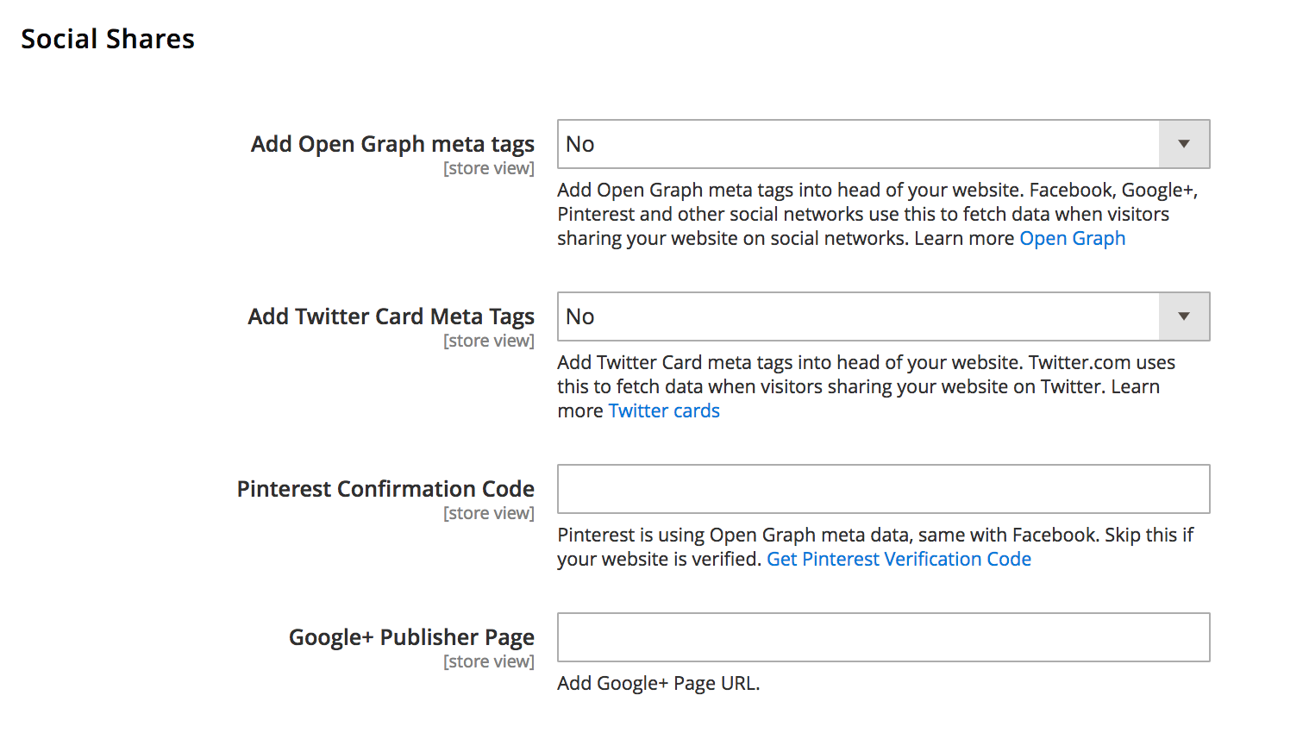Click the store view scope under Open Graph label
Viewport: 1309px width, 733px height.
[x=488, y=169]
